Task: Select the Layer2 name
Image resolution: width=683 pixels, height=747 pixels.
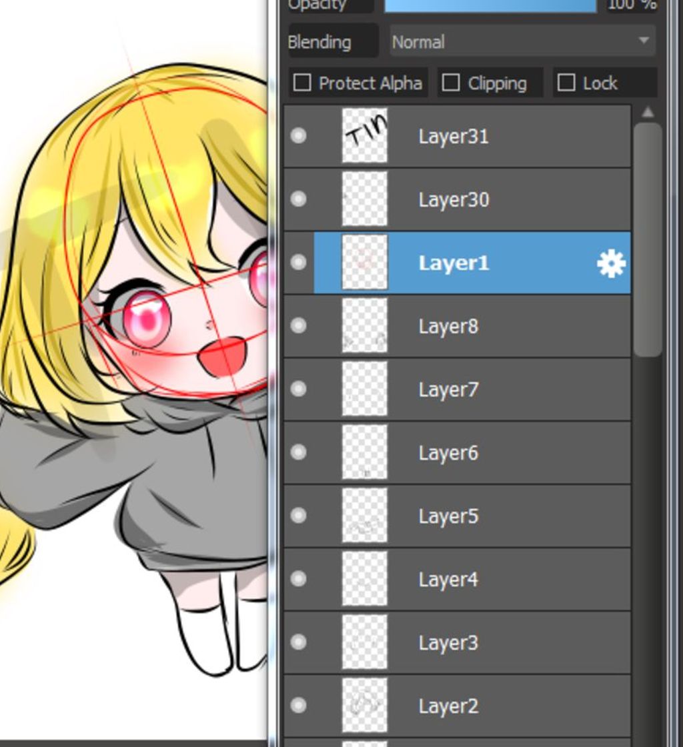Action: 448,706
